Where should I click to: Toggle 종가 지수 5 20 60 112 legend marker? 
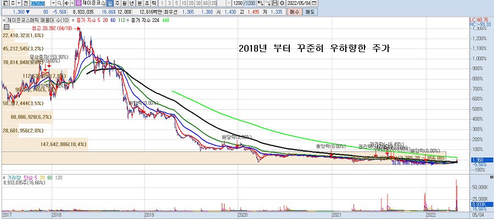[73, 20]
